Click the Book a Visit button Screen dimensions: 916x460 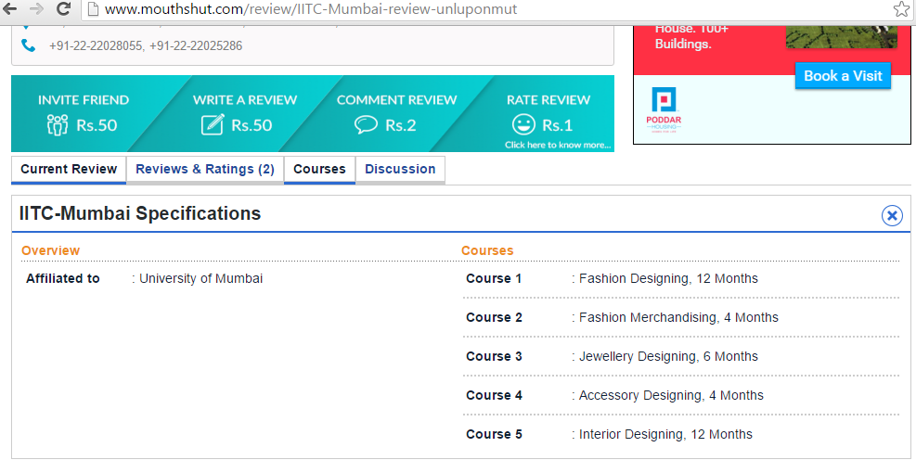click(x=843, y=76)
